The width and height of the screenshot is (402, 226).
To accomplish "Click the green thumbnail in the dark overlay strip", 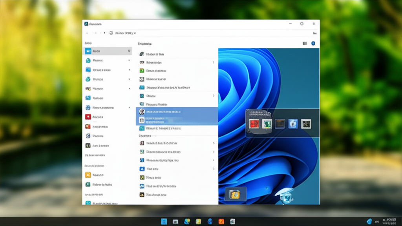I will (267, 124).
